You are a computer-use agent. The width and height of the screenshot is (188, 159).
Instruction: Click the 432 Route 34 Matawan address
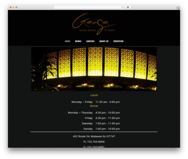pyautogui.click(x=94, y=136)
